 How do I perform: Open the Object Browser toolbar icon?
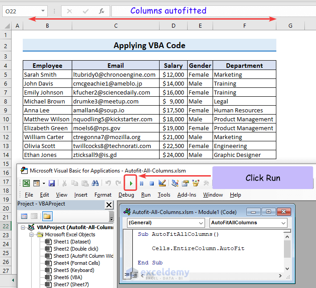[x=196, y=183]
